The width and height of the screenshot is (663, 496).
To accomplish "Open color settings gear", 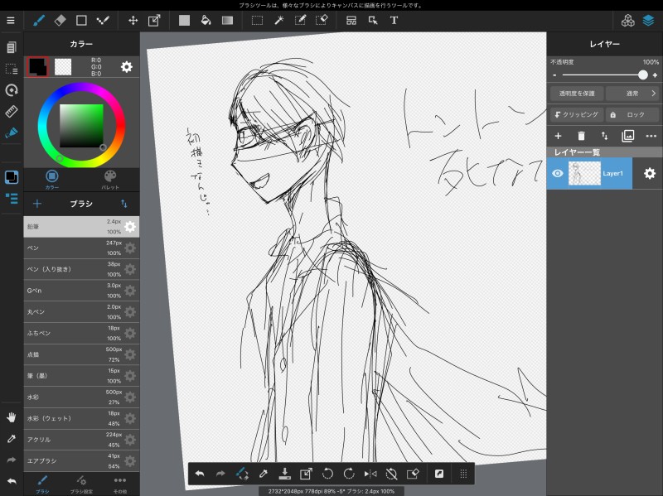I will pyautogui.click(x=127, y=67).
